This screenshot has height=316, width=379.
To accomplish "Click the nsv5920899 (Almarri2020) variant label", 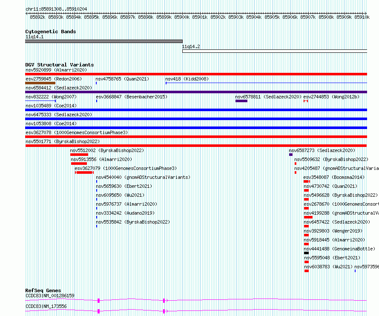I will point(56,70).
